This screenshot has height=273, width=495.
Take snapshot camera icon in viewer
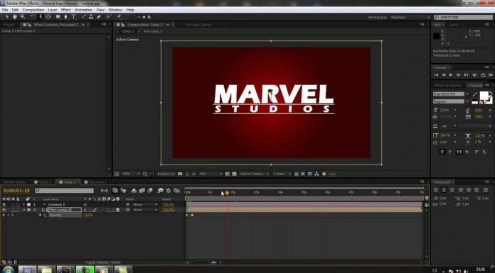[180, 174]
